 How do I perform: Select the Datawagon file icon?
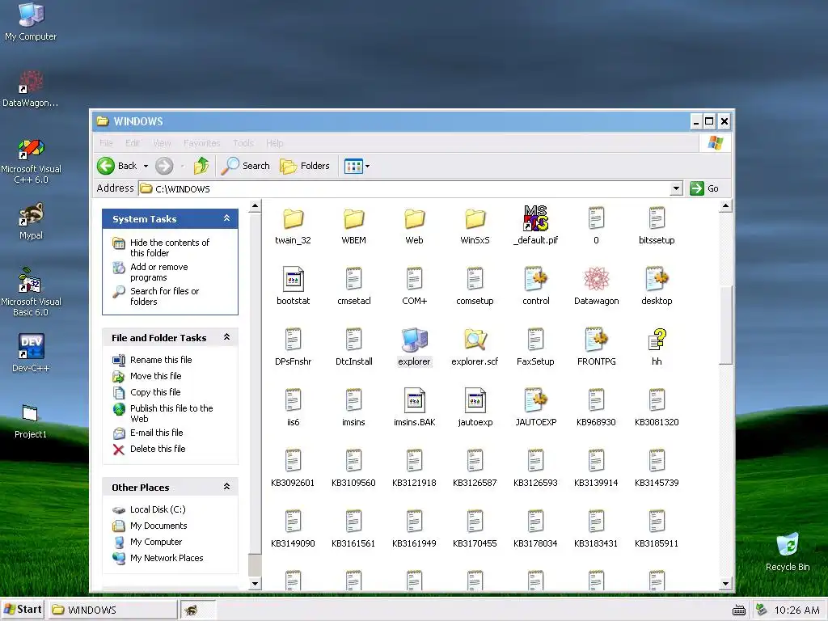click(596, 279)
